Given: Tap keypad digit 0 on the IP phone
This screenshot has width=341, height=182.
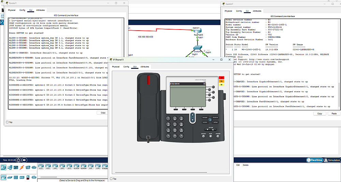Looking at the screenshot, I should pos(175,136).
